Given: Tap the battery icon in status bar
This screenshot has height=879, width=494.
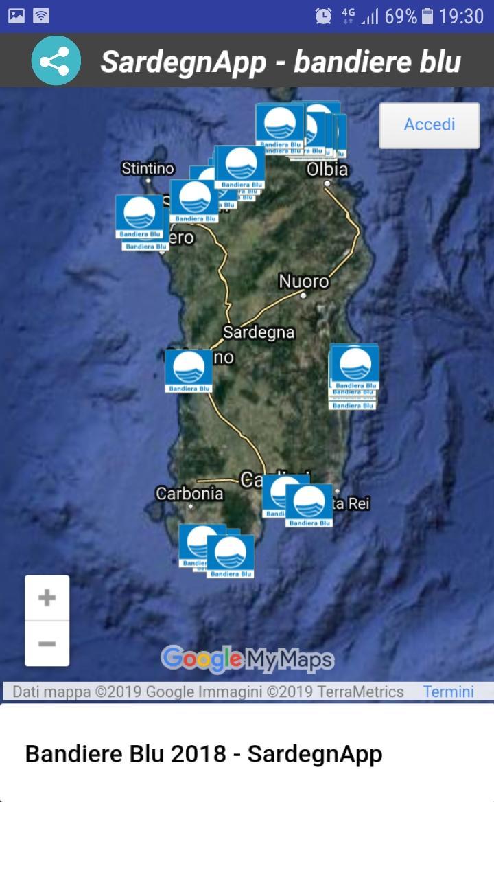Looking at the screenshot, I should click(x=427, y=16).
